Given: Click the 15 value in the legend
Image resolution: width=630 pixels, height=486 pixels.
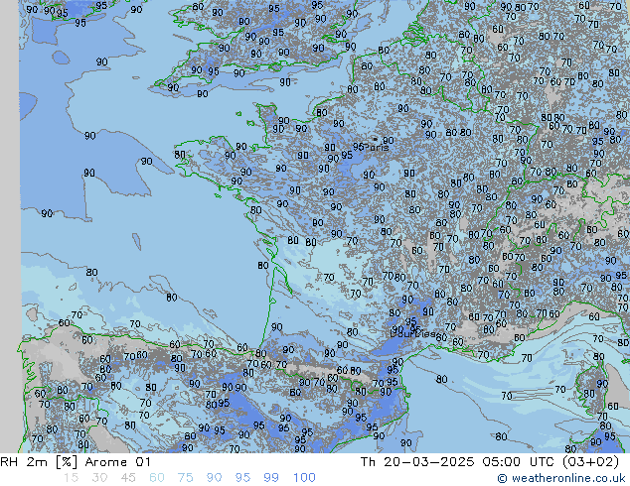Looking at the screenshot, I should coord(71,477).
